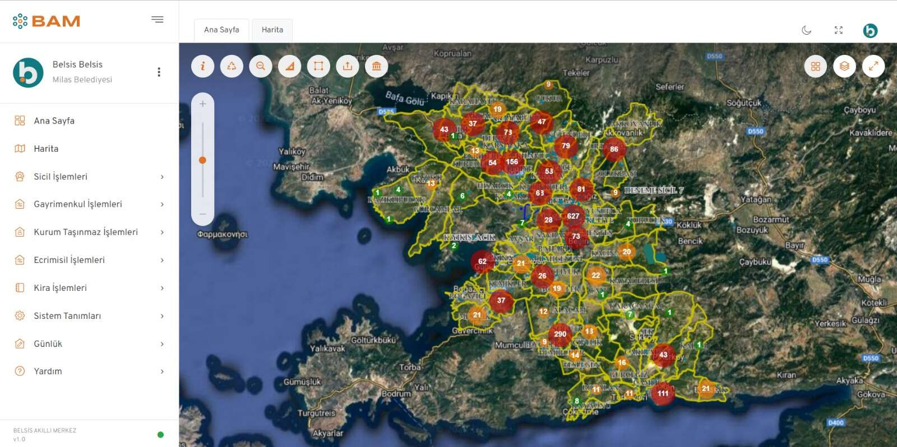This screenshot has height=447, width=897.
Task: Activate the measure ruler triangle tool
Action: coord(289,66)
